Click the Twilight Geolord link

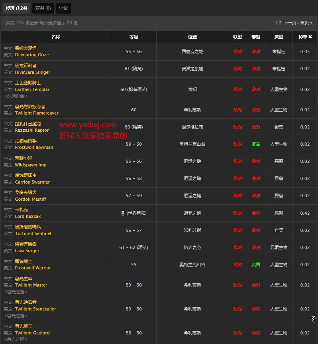32,333
